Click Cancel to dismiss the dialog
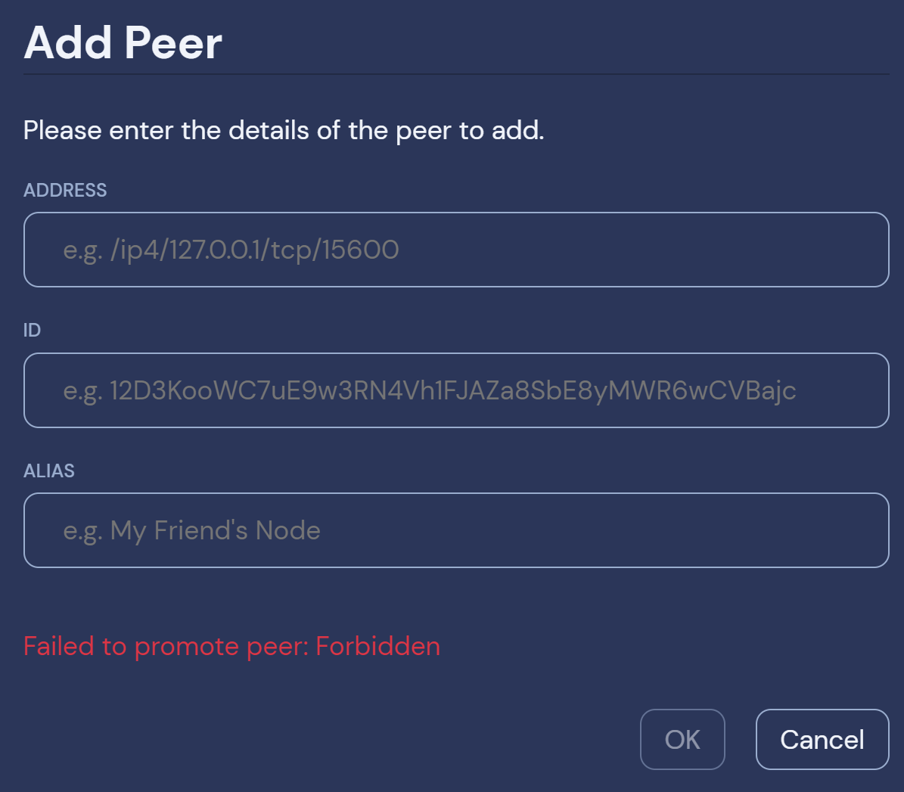The width and height of the screenshot is (904, 792). 822,739
